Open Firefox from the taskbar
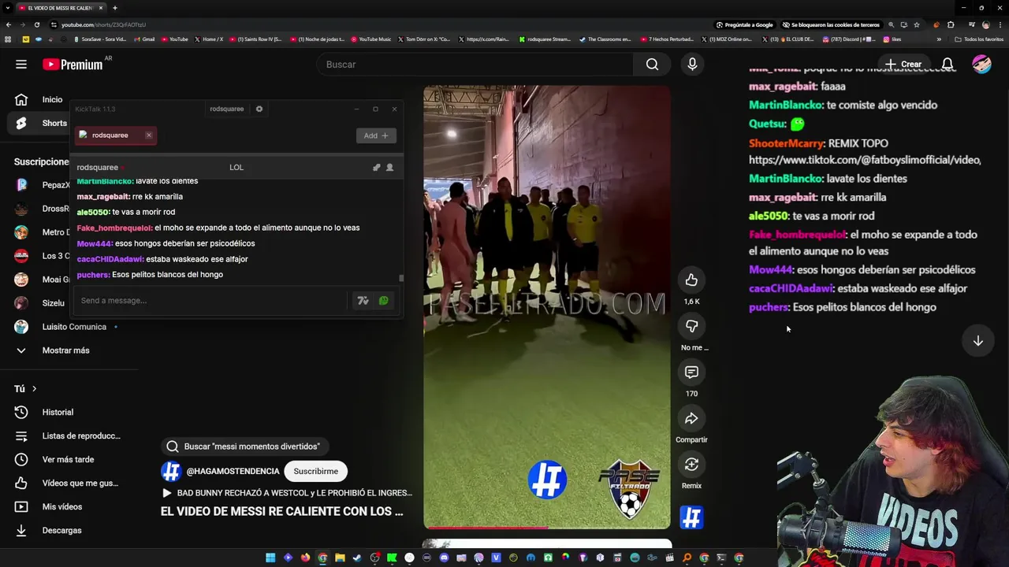 tap(305, 558)
